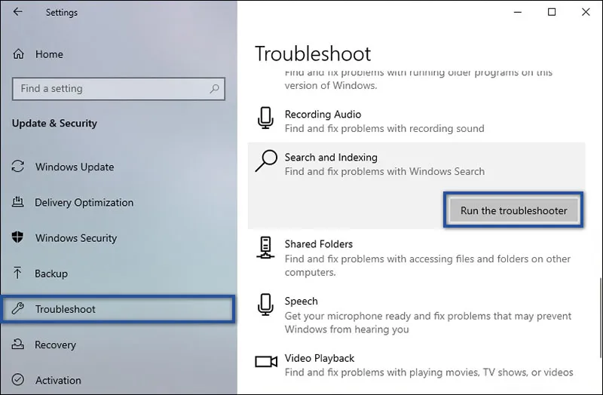Image resolution: width=603 pixels, height=395 pixels.
Task: Click 'Find and fix problems with Windows Search'
Action: [x=384, y=172]
